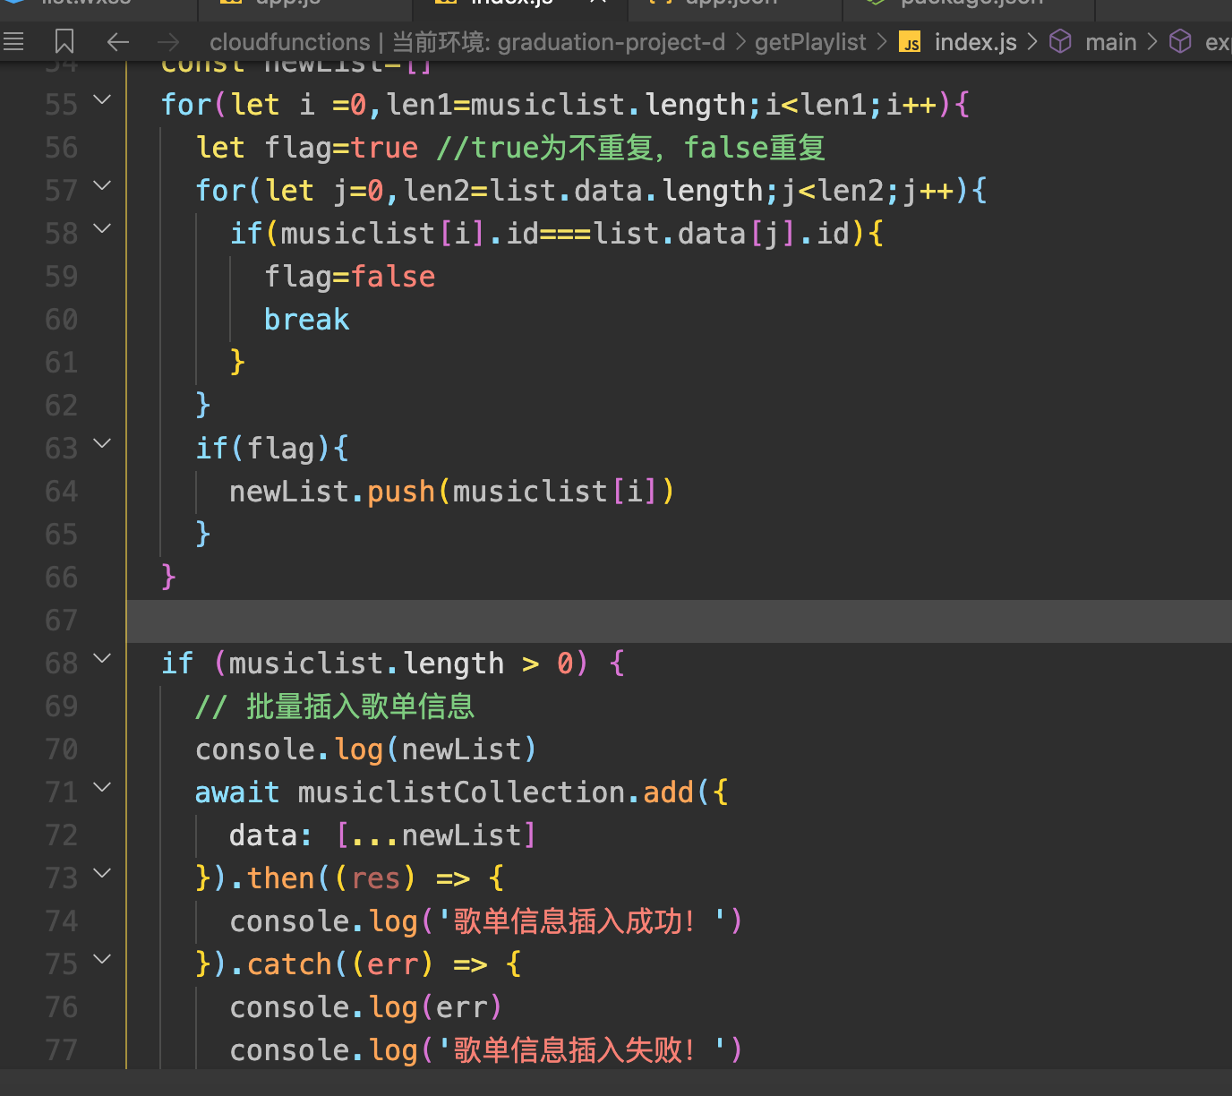Screen dimensions: 1232x1096
Task: Click 'console.log(newList)' on line 70
Action: click(366, 749)
